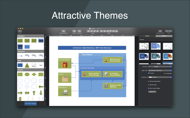Switch to the Design tab

(x=164, y=36)
